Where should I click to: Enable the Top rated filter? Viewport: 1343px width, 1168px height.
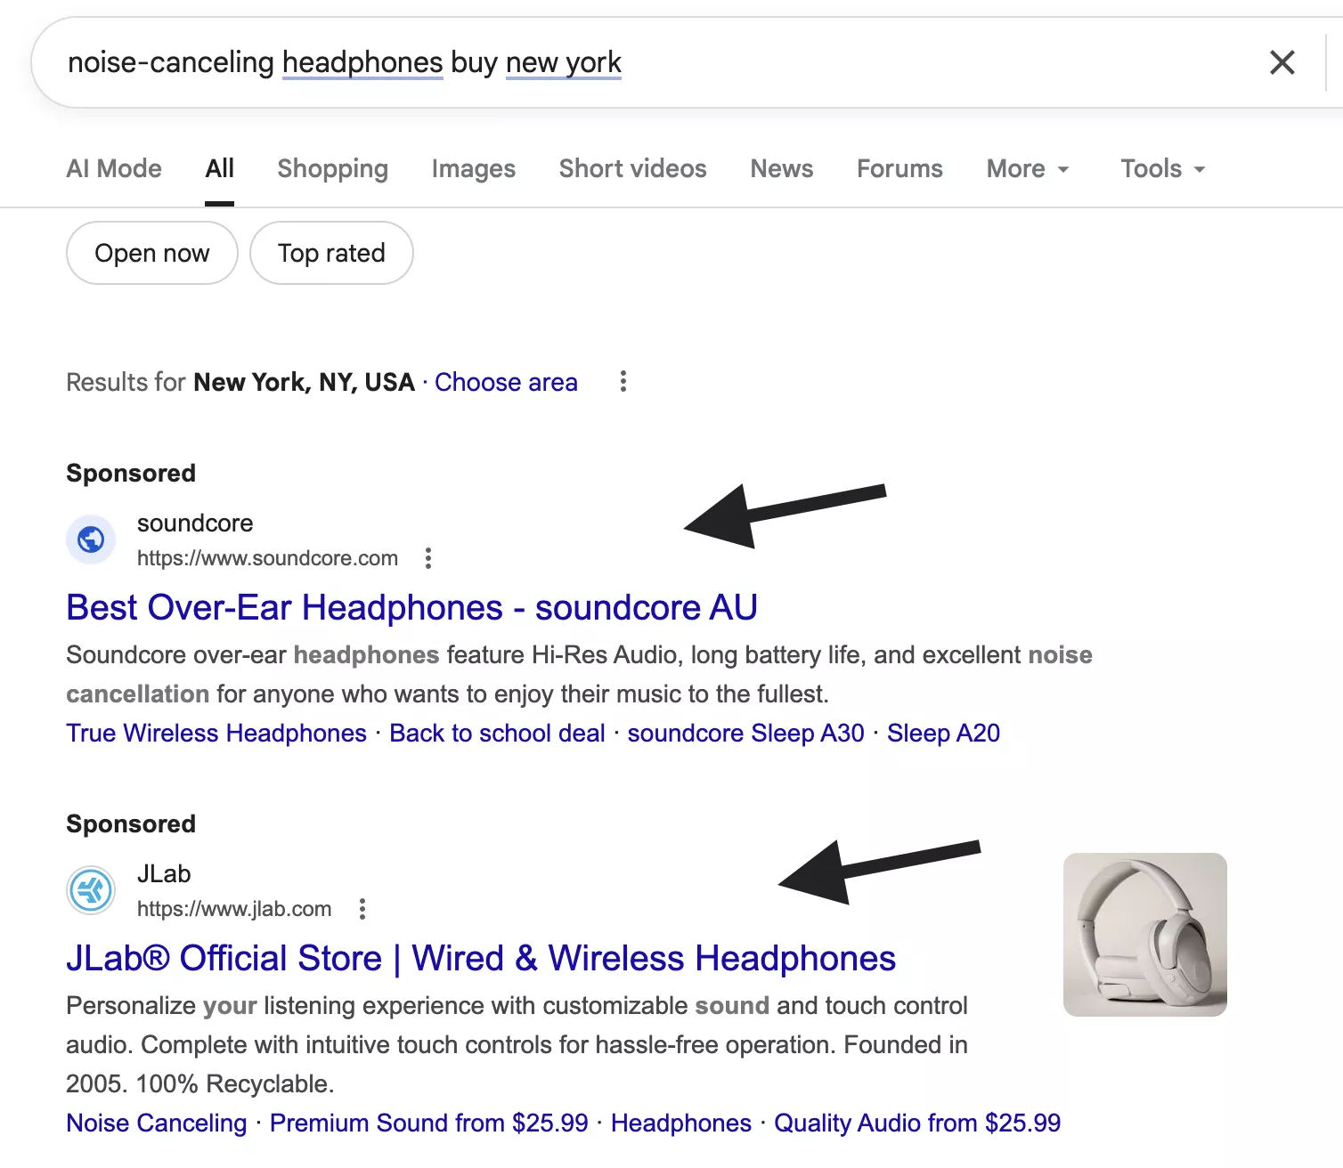tap(330, 253)
